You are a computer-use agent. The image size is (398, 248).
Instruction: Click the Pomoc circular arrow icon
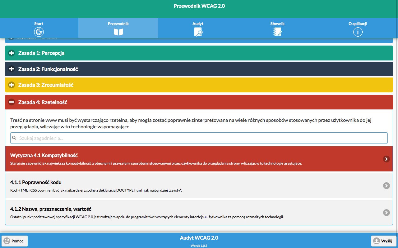click(x=7, y=241)
